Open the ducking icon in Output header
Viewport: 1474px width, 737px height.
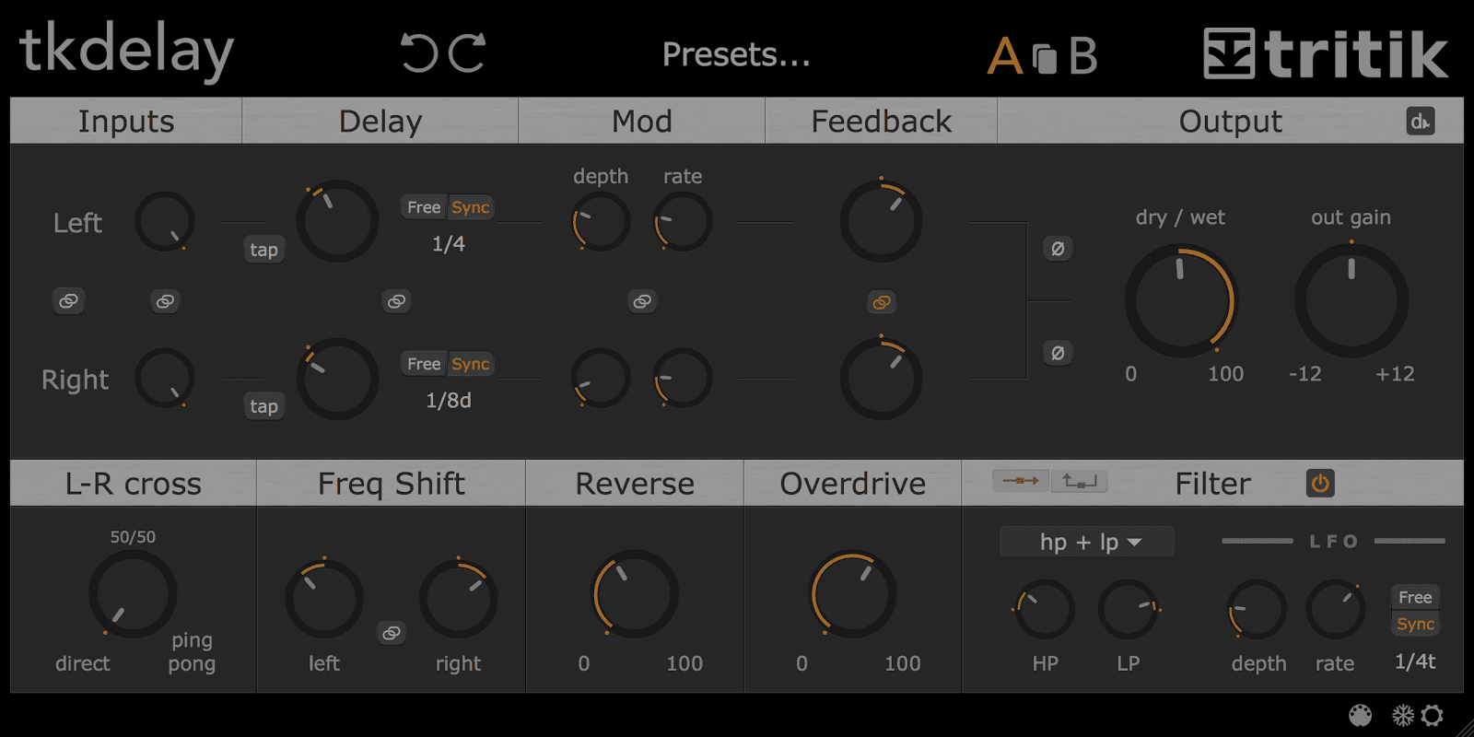click(1421, 121)
